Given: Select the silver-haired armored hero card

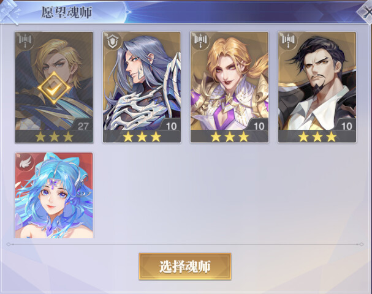Looking at the screenshot, I should [142, 87].
